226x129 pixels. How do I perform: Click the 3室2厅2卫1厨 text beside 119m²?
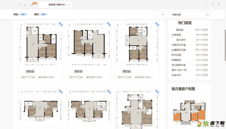click(28, 77)
